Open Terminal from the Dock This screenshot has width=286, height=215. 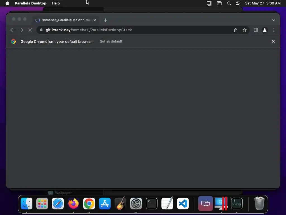[152, 204]
